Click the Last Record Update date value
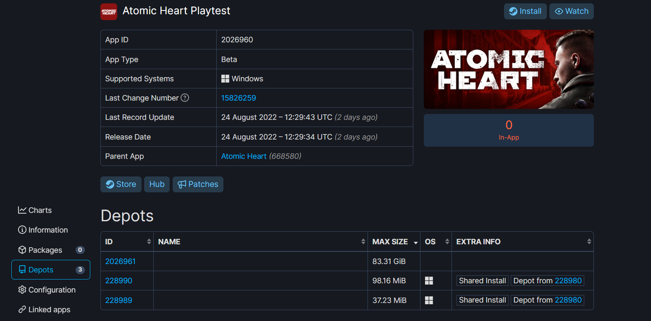The height and width of the screenshot is (321, 651). coord(299,117)
